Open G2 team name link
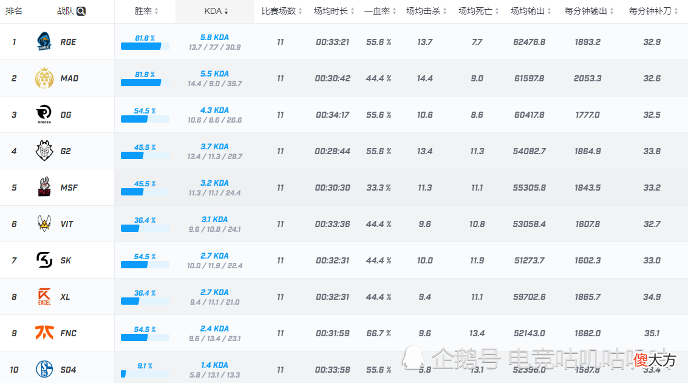688x383 pixels. (x=66, y=151)
